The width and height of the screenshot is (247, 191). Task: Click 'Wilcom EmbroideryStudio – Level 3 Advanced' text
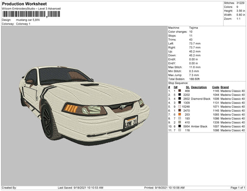click(31, 9)
